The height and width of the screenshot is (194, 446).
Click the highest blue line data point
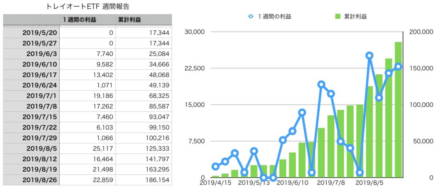click(369, 55)
